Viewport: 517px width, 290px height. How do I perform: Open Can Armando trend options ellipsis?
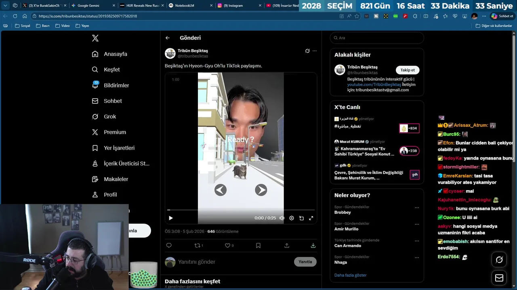pos(417,241)
